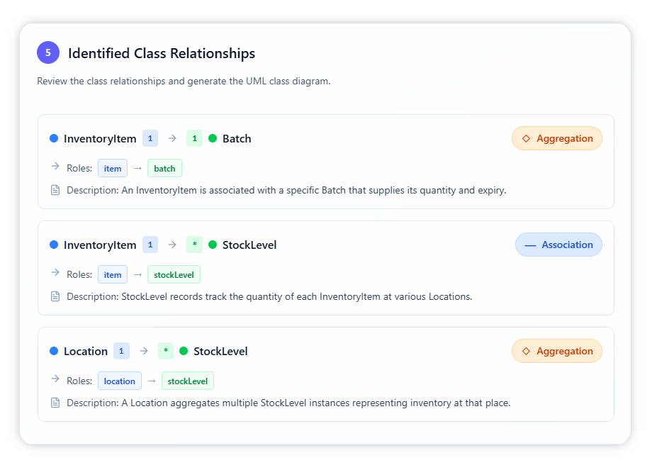652x465 pixels.
Task: Click the green dot beside Batch
Action: [213, 138]
